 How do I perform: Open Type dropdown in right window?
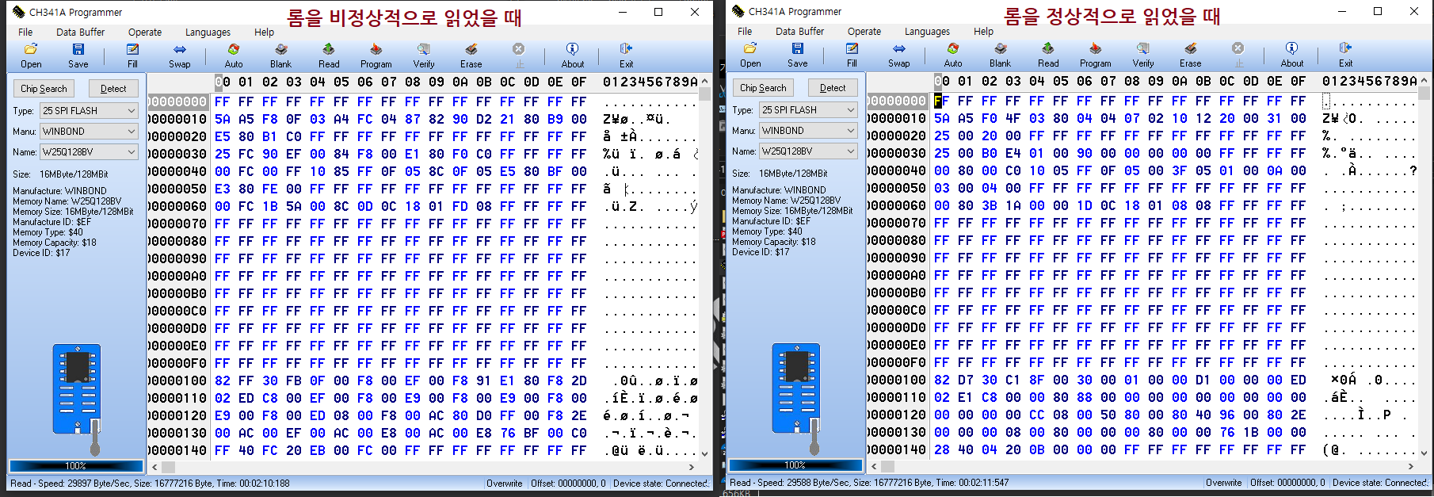tap(809, 110)
